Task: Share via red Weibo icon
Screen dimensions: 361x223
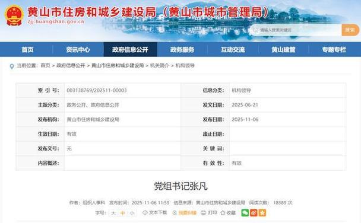Action: click(254, 213)
